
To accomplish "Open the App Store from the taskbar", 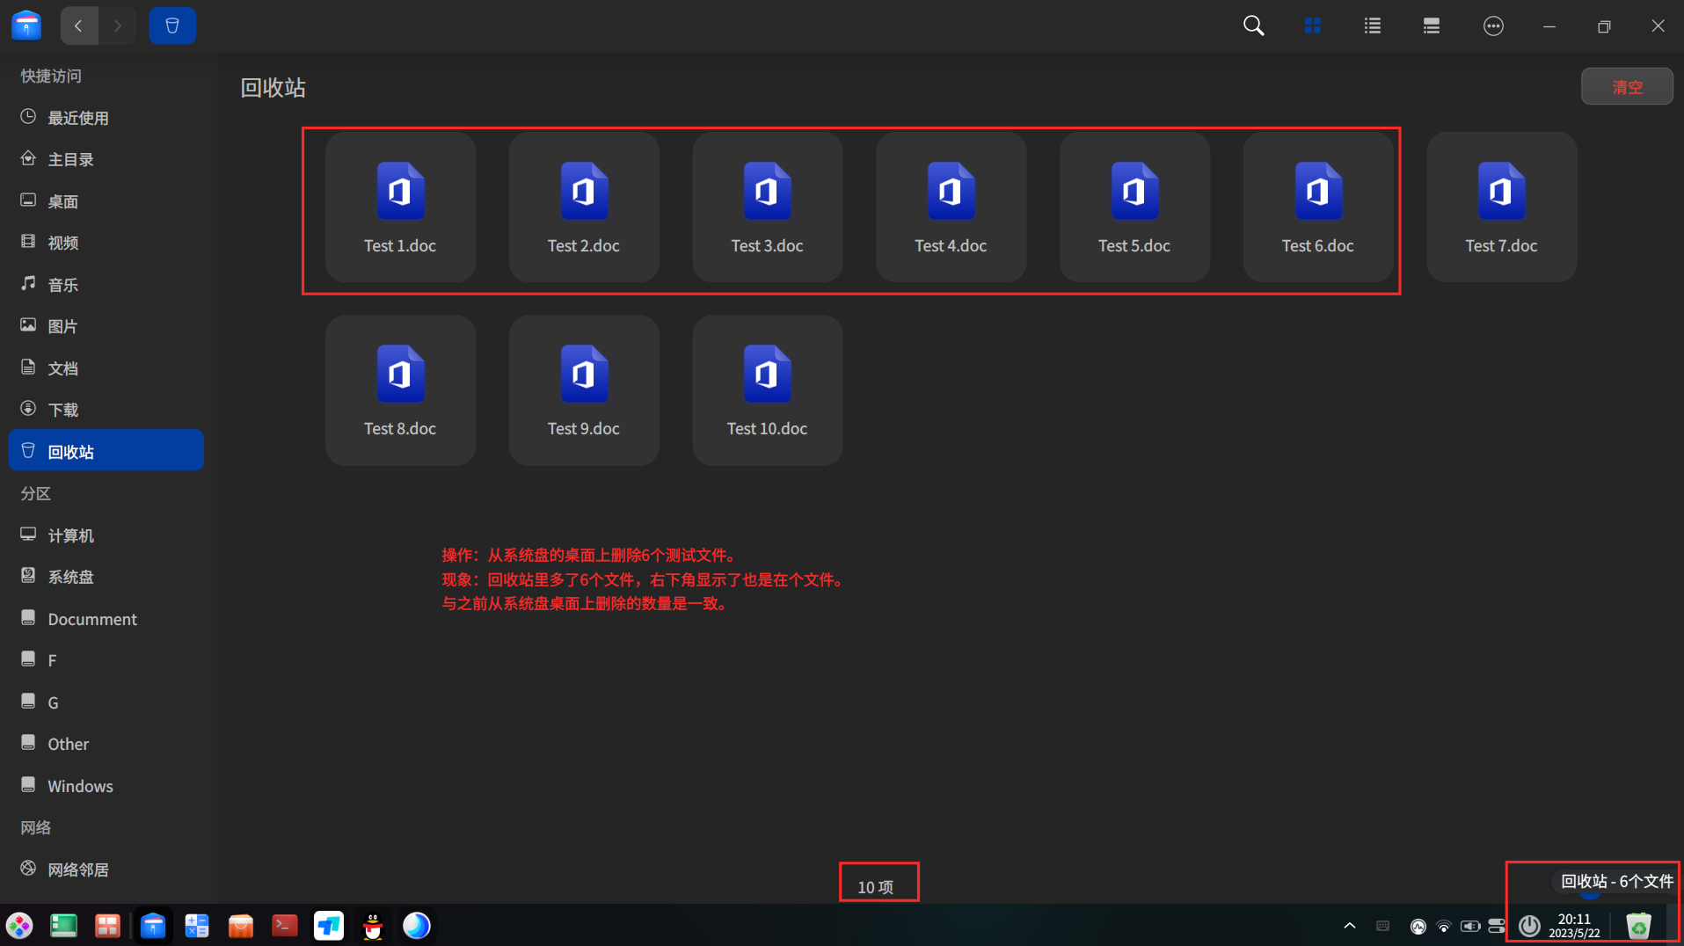I will pyautogui.click(x=240, y=925).
